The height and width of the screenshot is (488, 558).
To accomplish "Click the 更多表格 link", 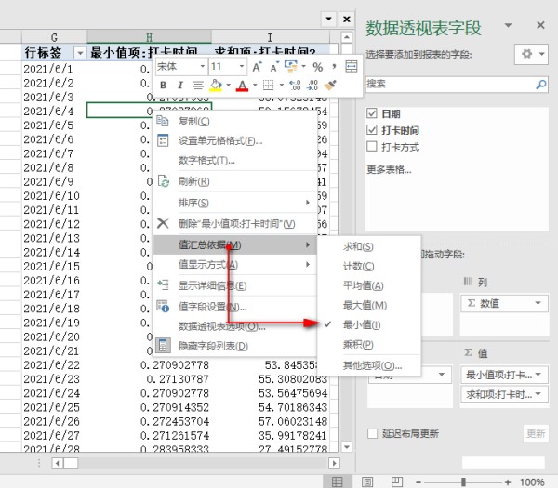I will point(389,170).
